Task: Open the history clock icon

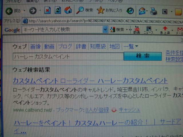Action: point(130,11)
